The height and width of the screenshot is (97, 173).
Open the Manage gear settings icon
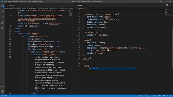(2, 91)
